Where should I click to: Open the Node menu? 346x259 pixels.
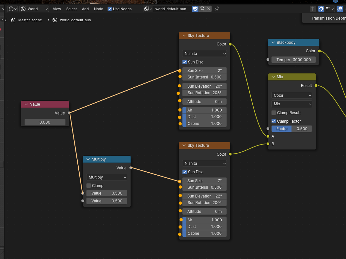click(x=99, y=9)
